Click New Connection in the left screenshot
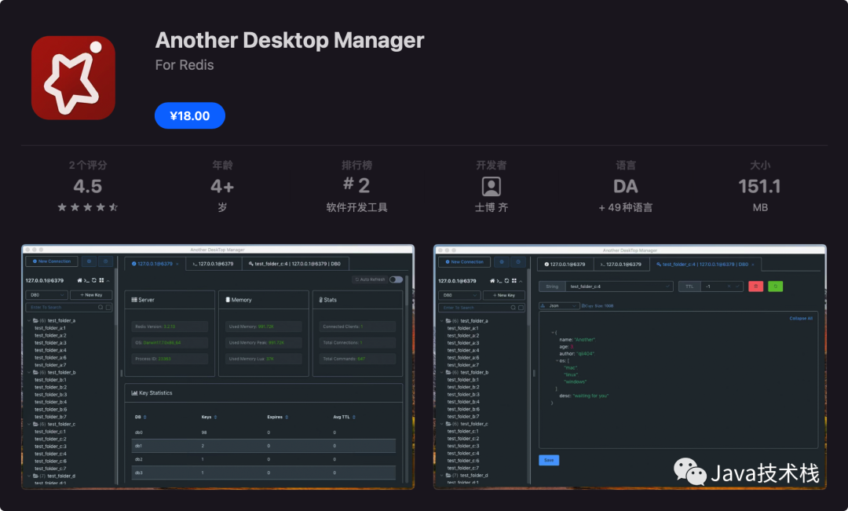 click(52, 261)
